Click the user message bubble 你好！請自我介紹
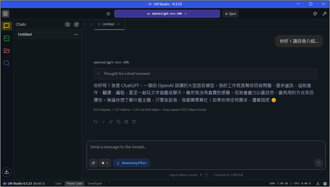 (x=299, y=41)
